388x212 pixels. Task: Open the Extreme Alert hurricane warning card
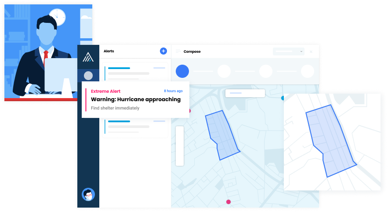(135, 99)
